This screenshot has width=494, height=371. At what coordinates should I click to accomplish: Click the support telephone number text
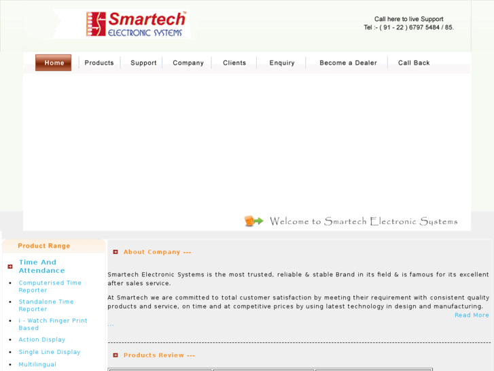[x=408, y=27]
